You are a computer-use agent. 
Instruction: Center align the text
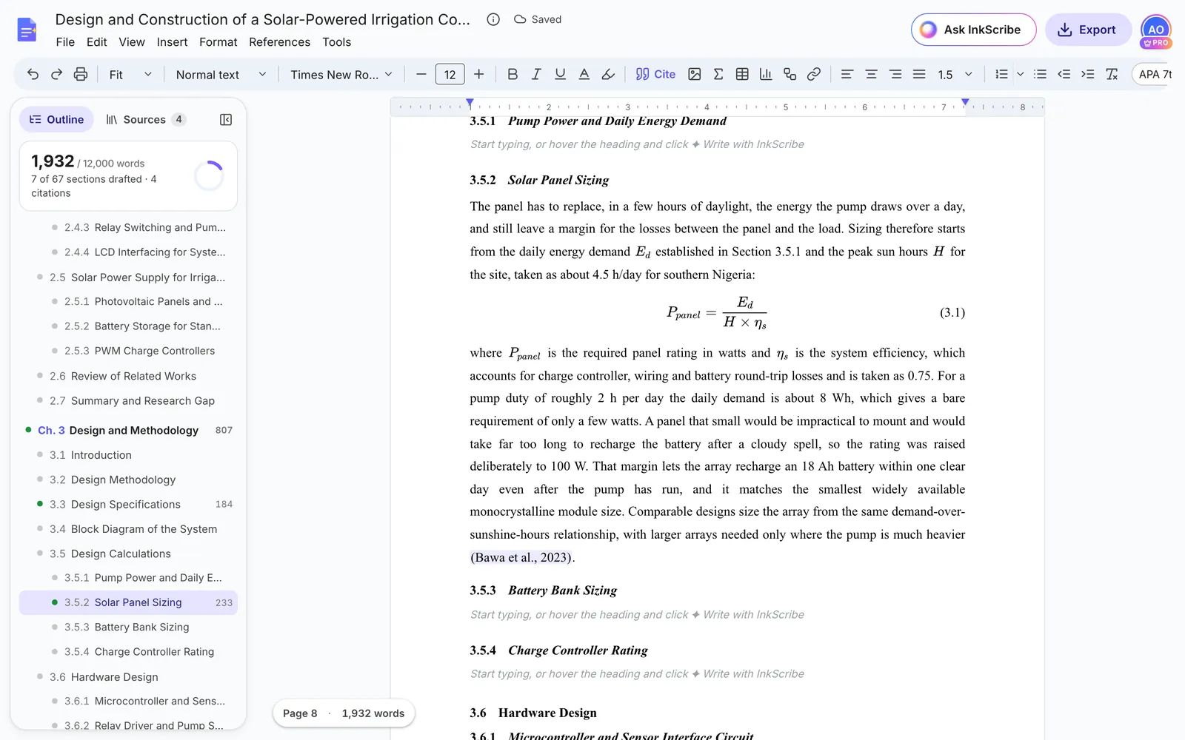(871, 74)
